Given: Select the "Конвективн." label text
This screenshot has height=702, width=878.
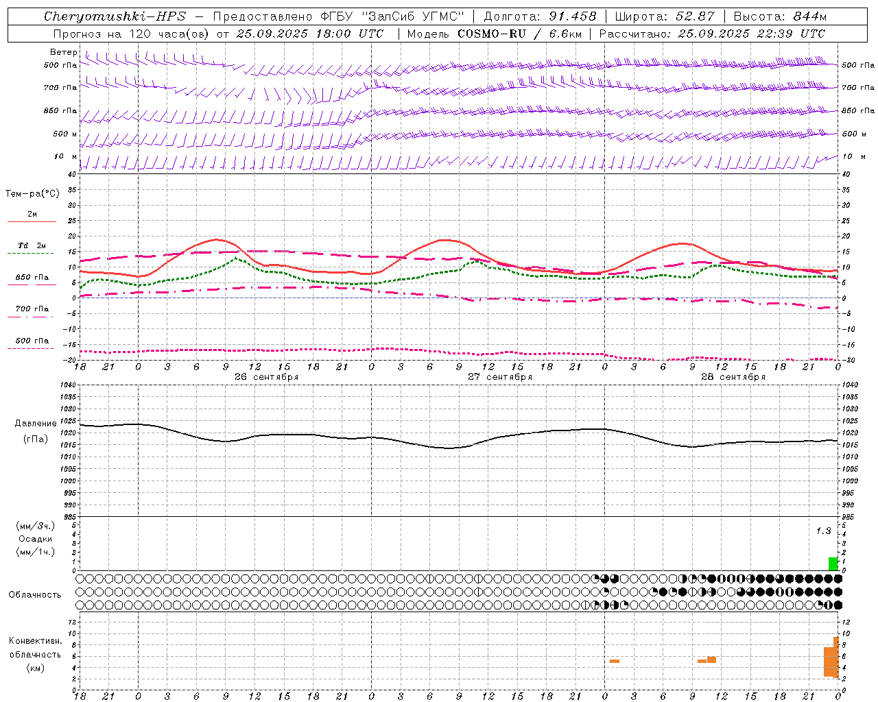Looking at the screenshot, I should tap(36, 641).
